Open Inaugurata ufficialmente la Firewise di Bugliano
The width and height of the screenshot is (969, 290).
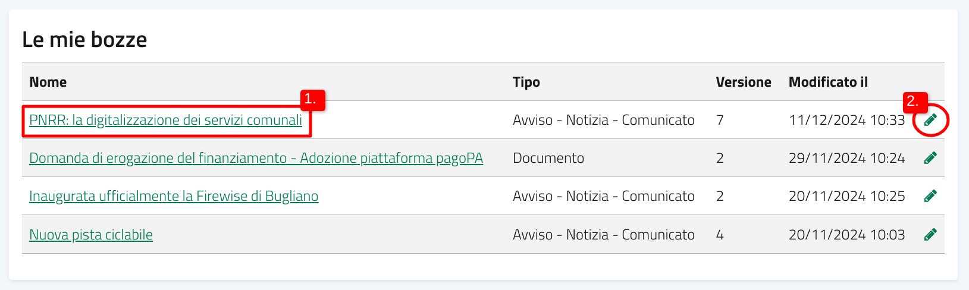pyautogui.click(x=174, y=196)
